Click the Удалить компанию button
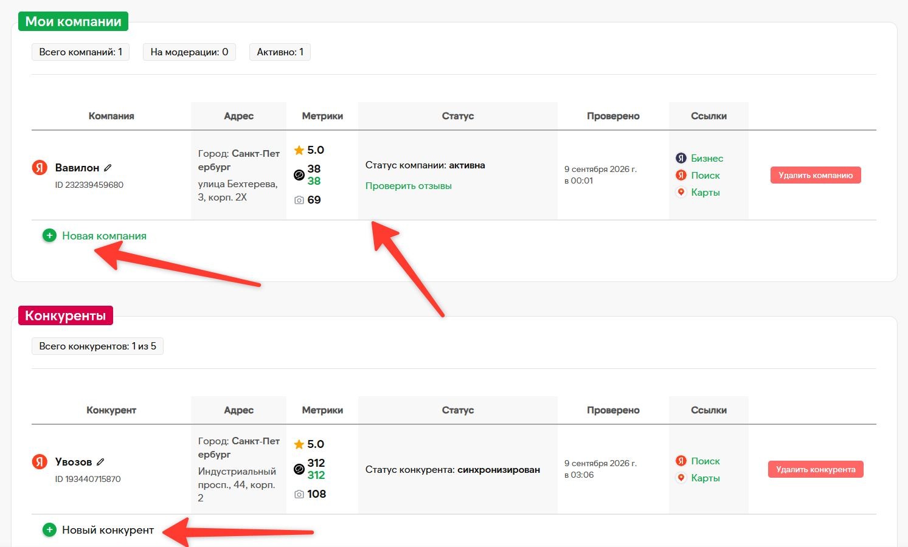Viewport: 908px width, 547px height. [816, 175]
